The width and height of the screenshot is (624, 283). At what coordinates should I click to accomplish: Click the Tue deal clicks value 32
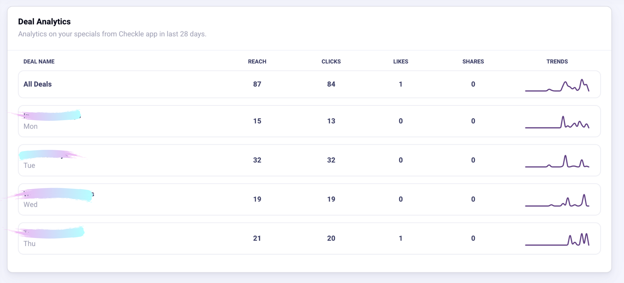[x=331, y=160]
